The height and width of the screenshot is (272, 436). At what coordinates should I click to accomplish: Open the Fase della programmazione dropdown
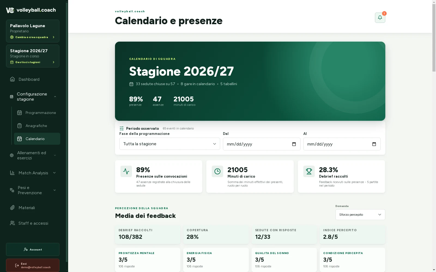(169, 144)
